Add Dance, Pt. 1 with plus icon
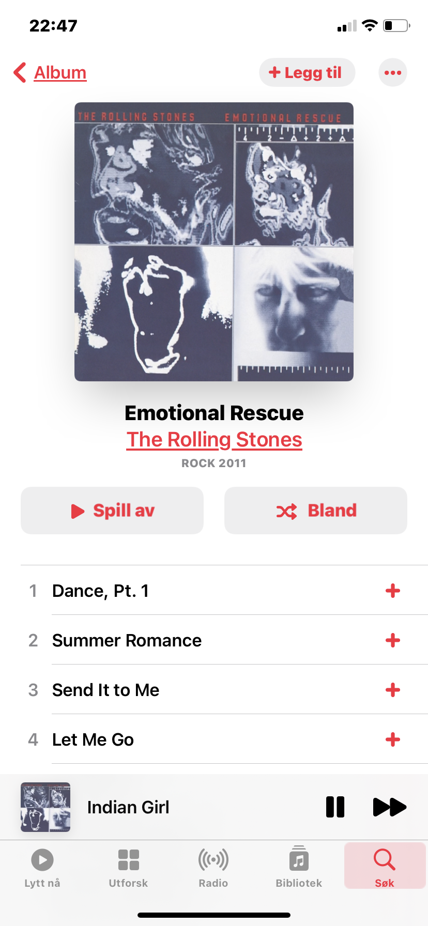428x926 pixels. [393, 591]
